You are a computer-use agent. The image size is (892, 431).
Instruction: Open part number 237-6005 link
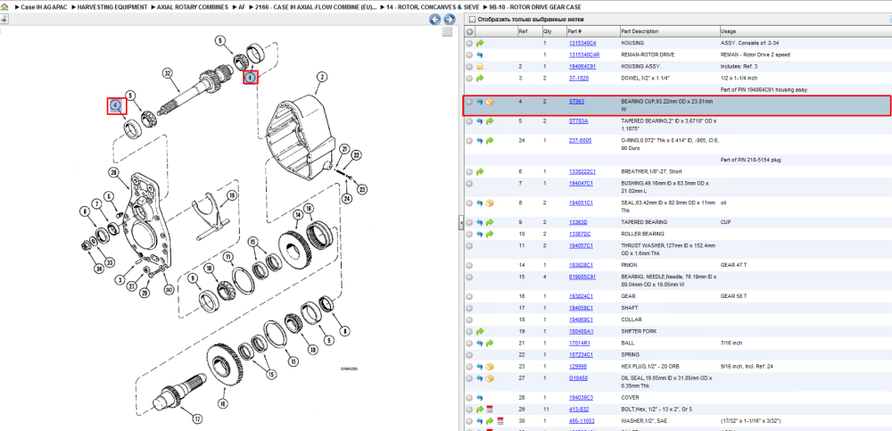(x=580, y=140)
